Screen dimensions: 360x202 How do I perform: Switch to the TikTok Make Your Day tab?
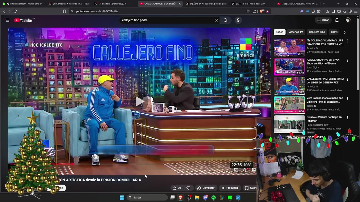[251, 4]
